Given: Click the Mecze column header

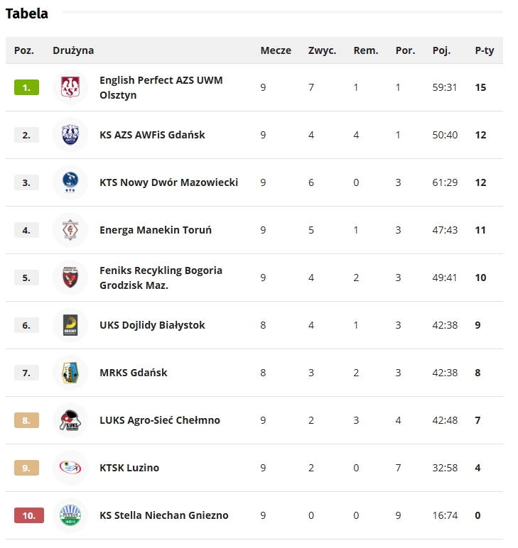Looking at the screenshot, I should pyautogui.click(x=276, y=50).
